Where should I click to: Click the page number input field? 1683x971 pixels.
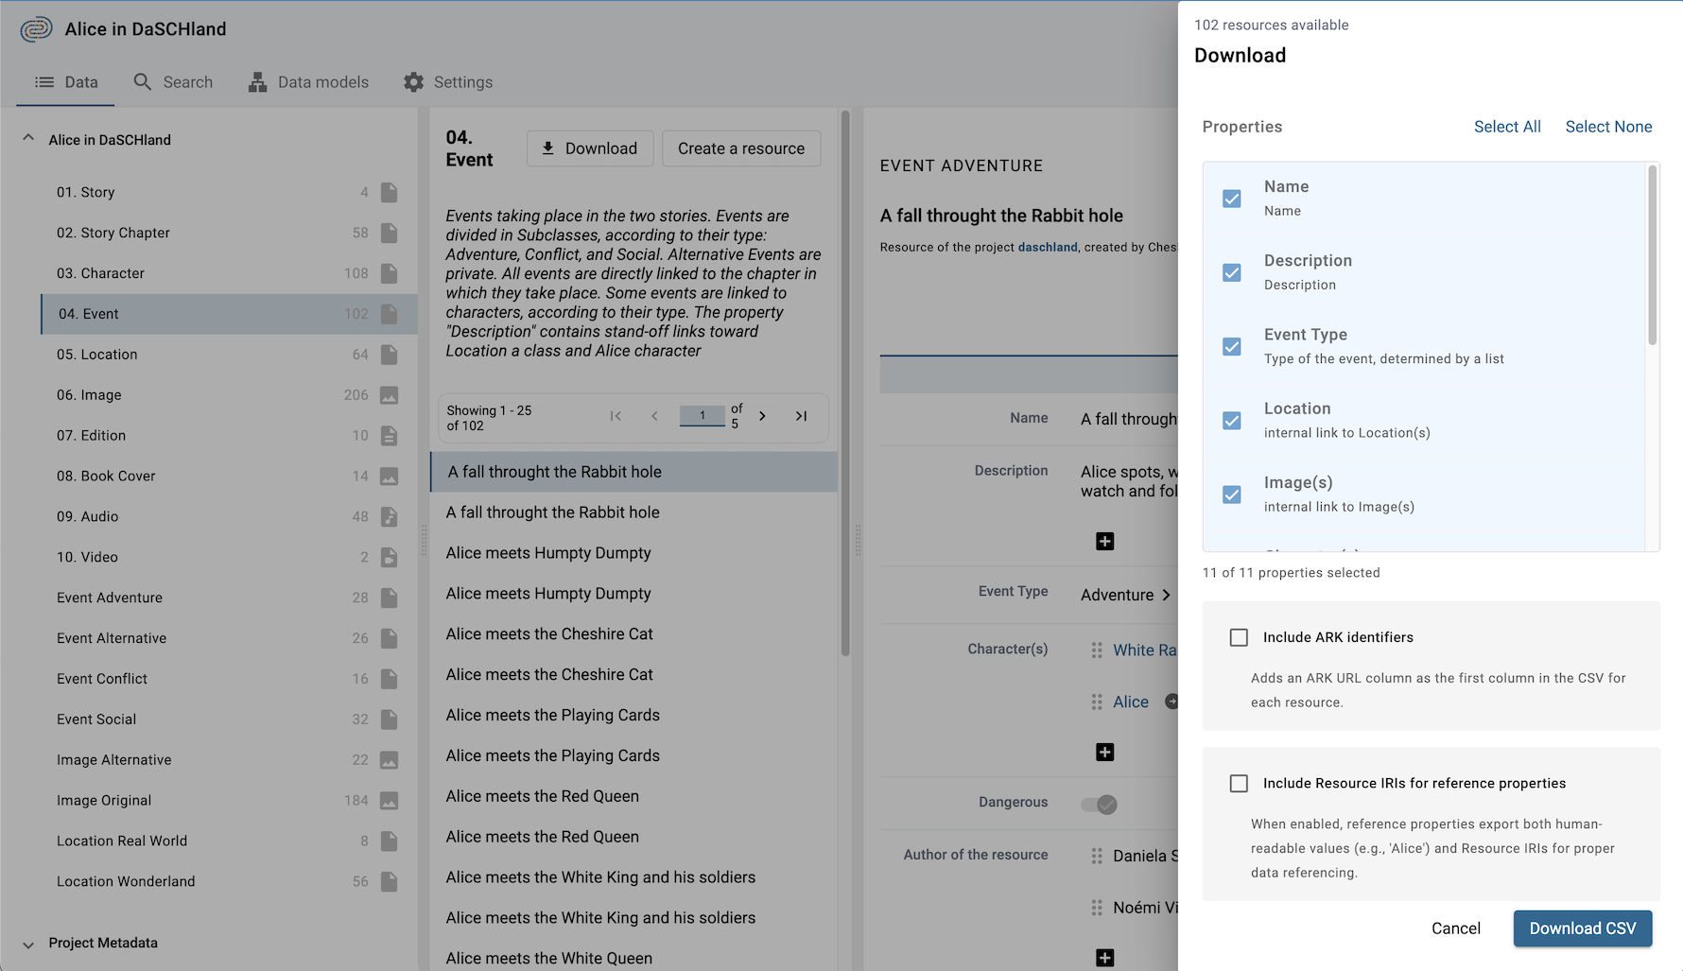pos(703,416)
